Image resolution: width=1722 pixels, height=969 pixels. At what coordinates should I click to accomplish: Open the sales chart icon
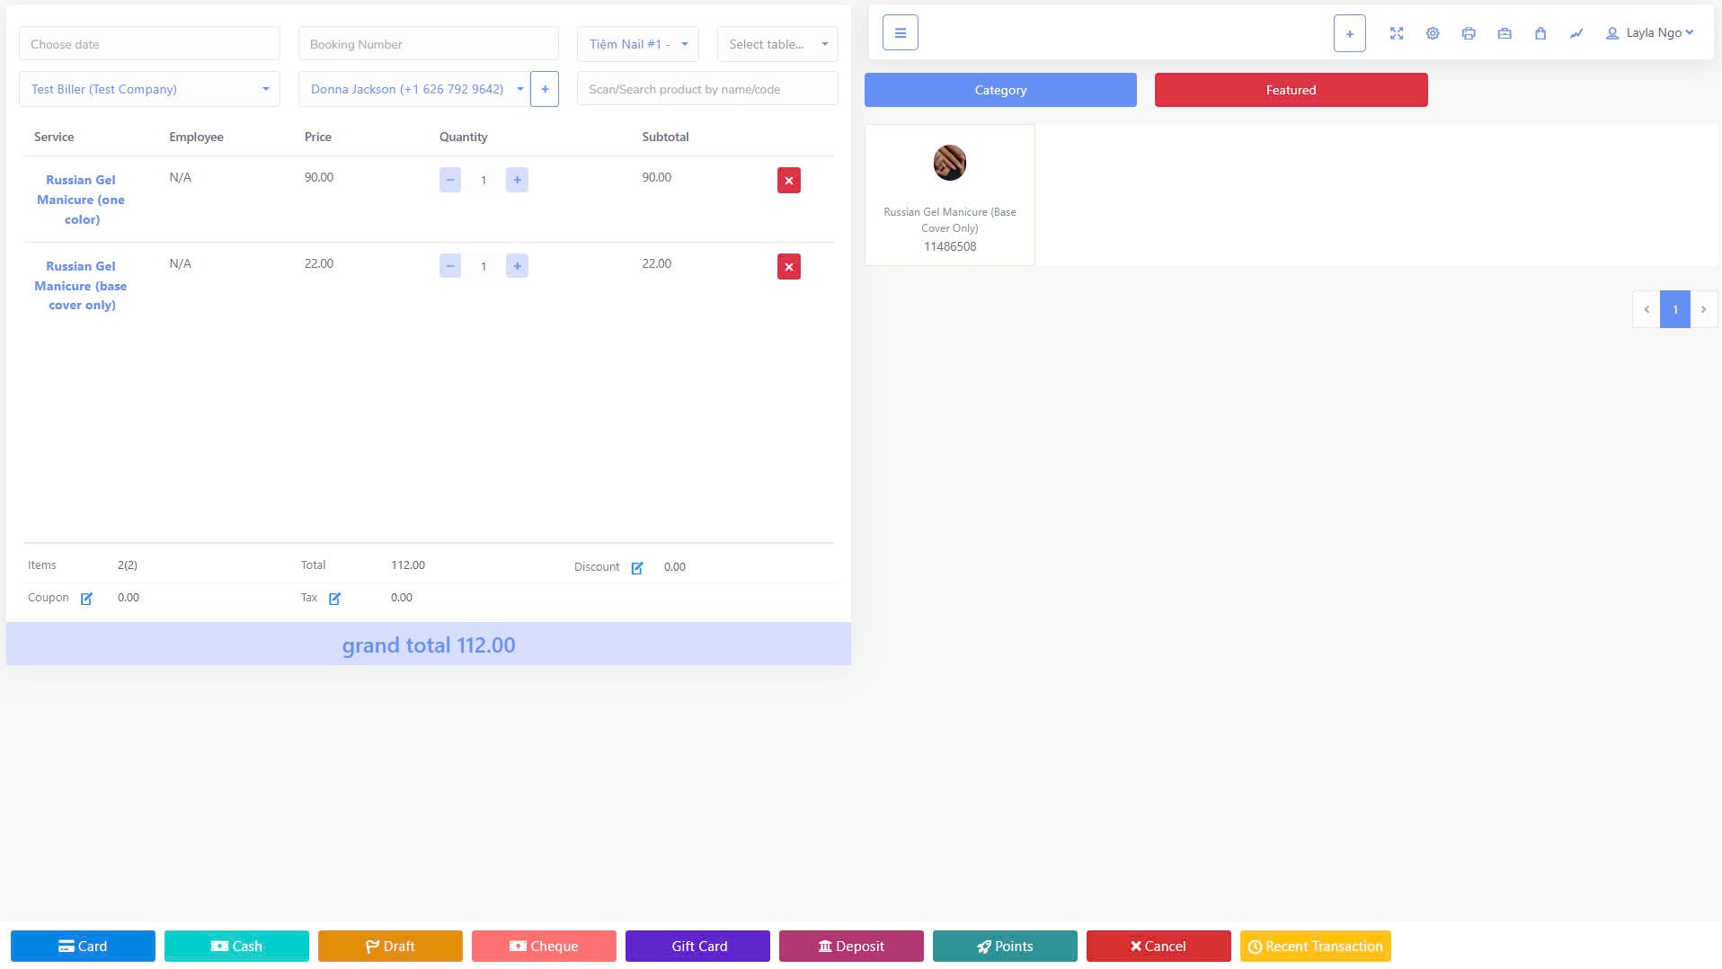tap(1576, 33)
